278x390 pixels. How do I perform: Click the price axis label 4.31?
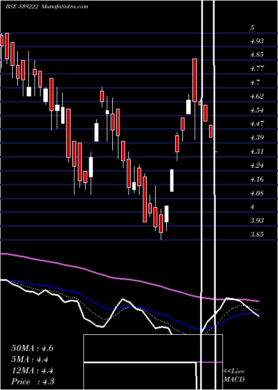tap(257, 152)
